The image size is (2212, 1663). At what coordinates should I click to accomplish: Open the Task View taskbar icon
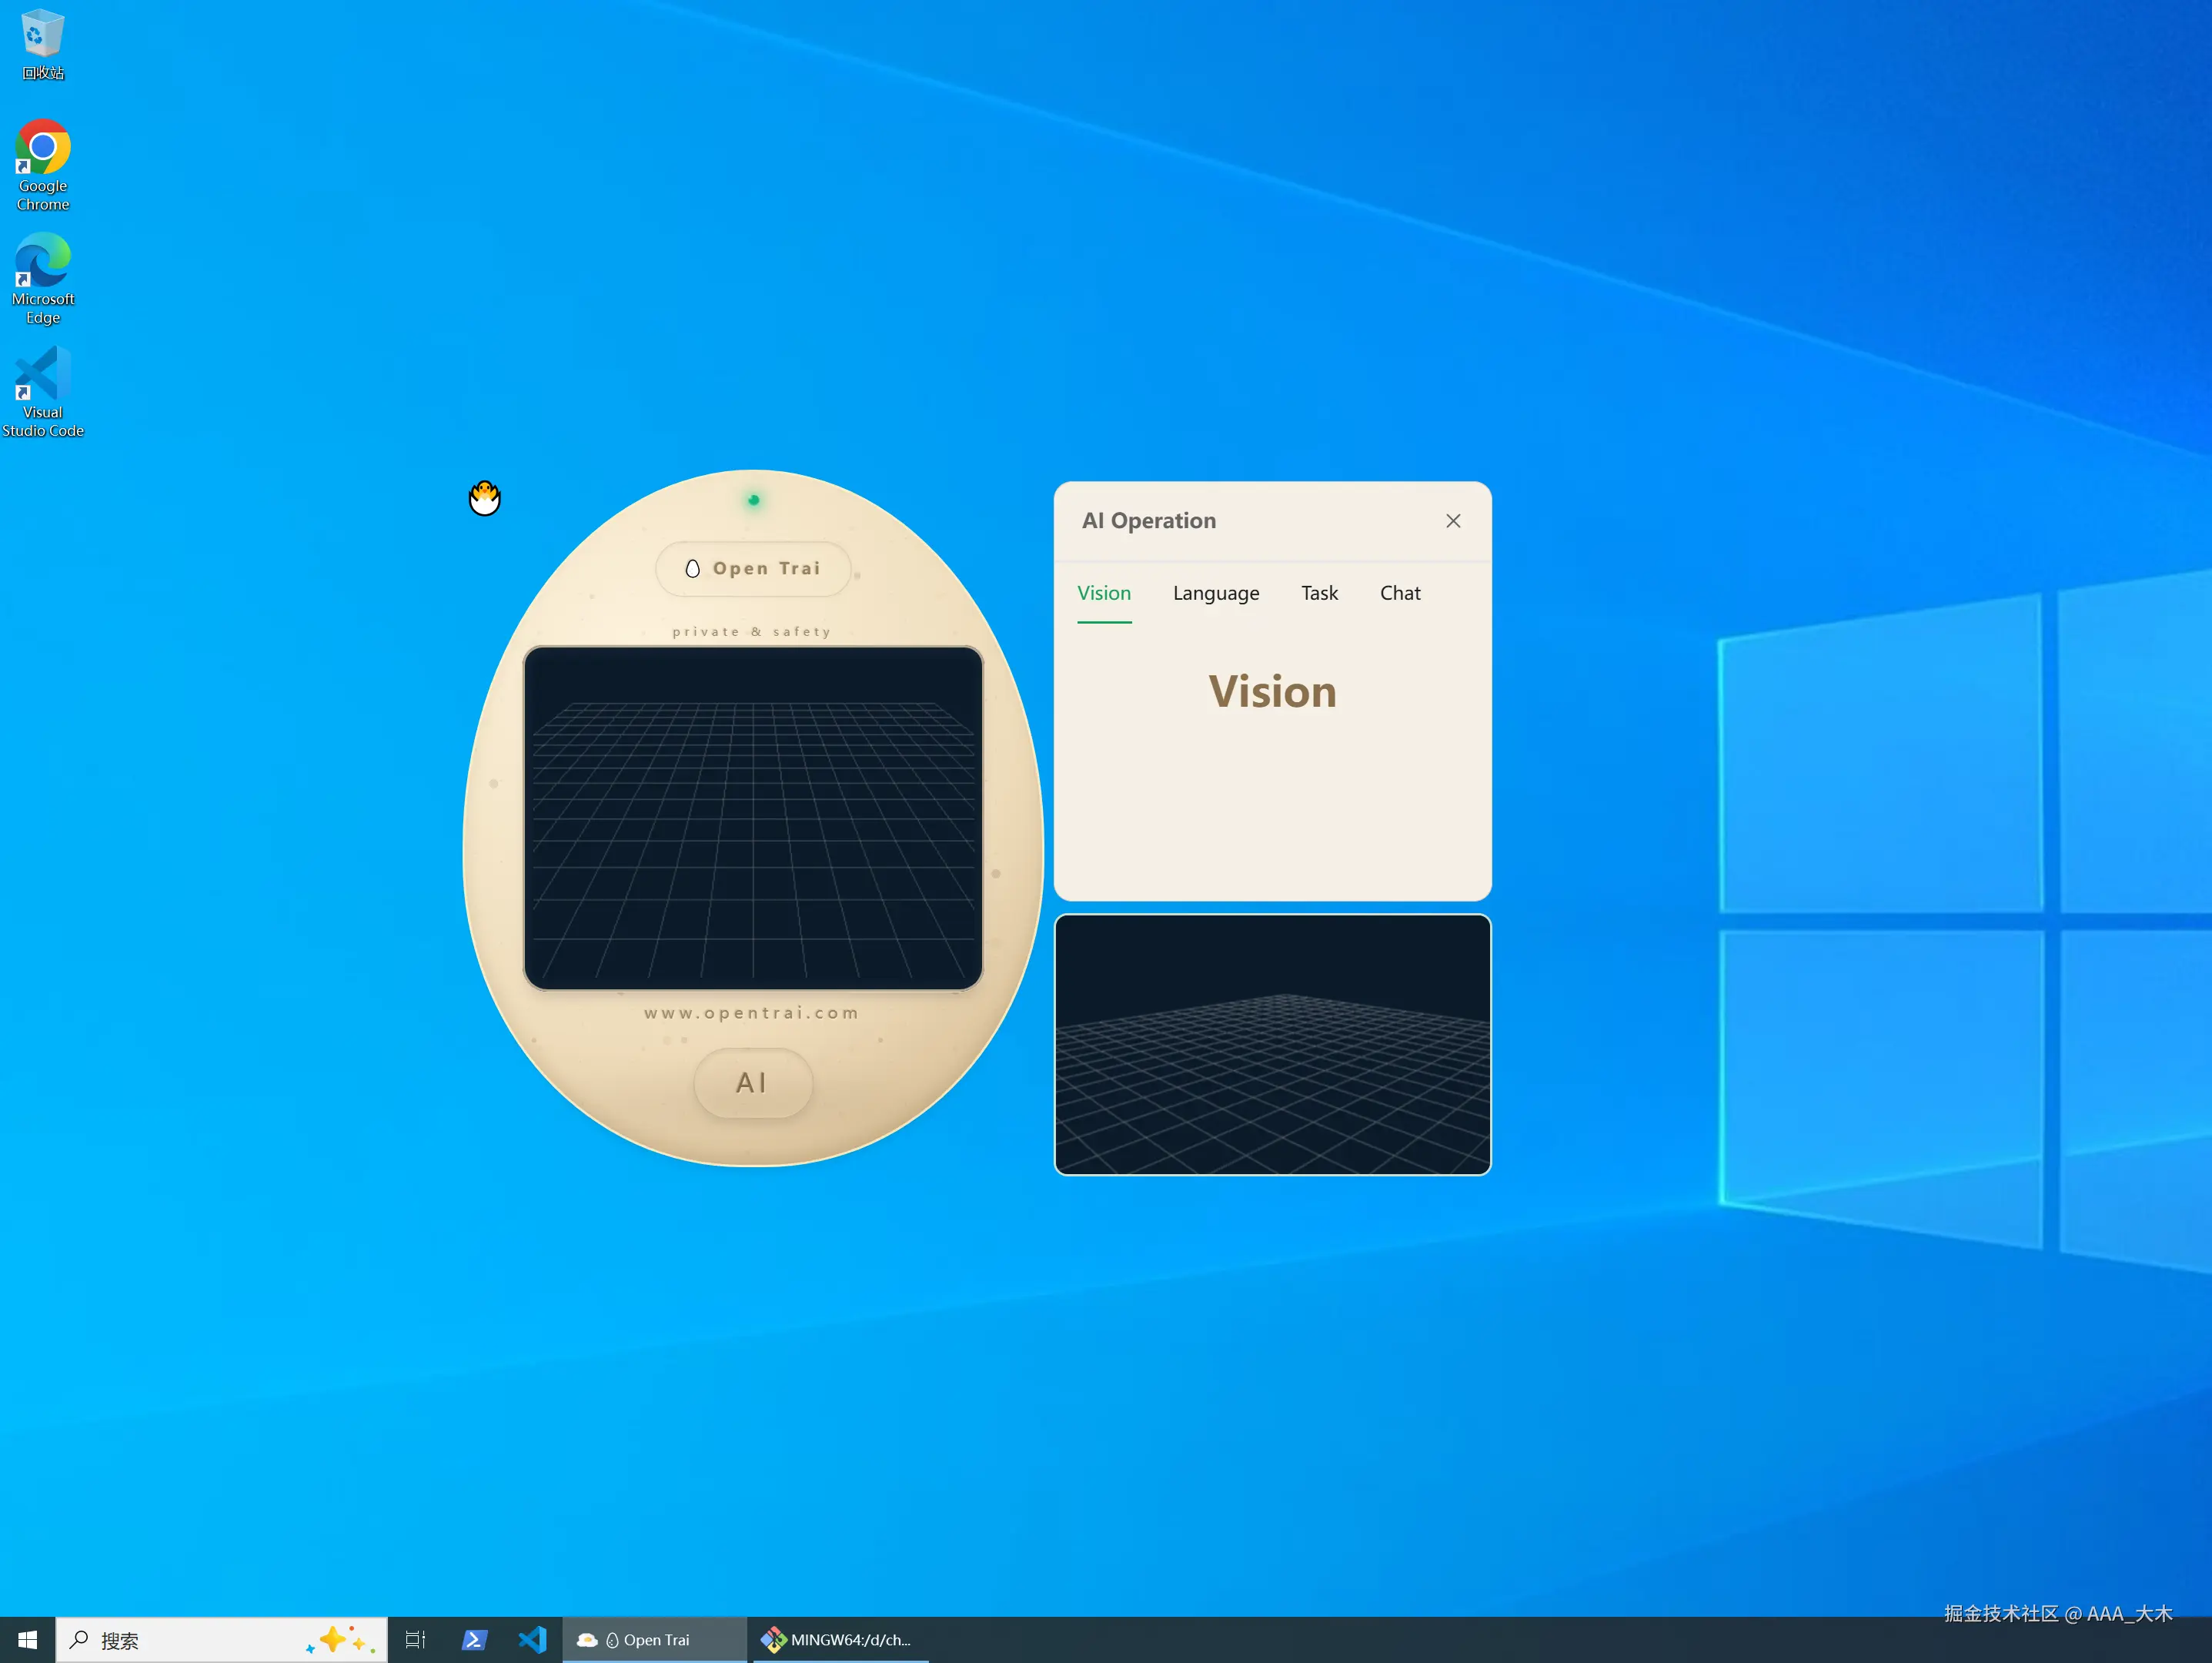(415, 1640)
